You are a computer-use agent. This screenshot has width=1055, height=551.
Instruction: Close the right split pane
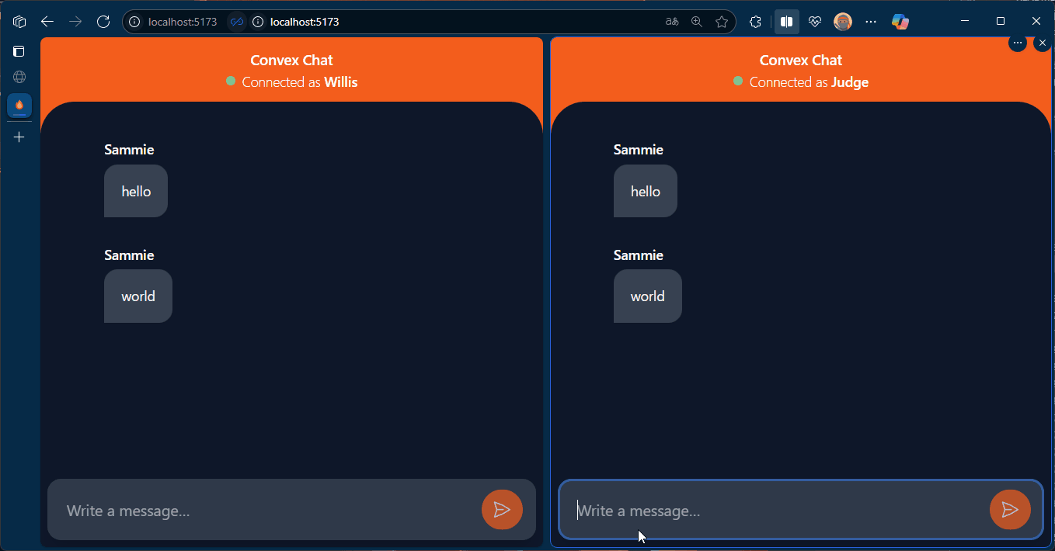pyautogui.click(x=1043, y=43)
